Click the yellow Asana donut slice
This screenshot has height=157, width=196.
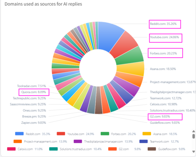point(131,69)
